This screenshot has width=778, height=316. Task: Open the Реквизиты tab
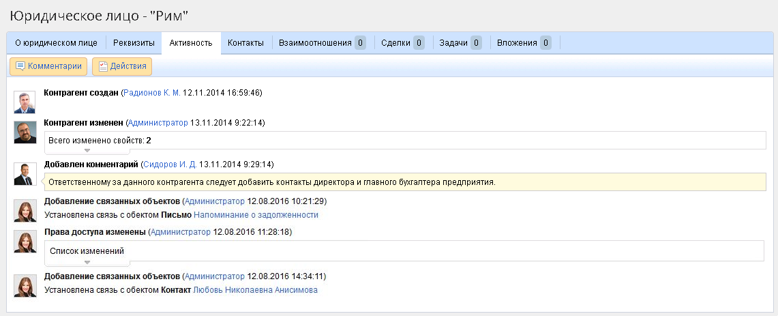pos(134,43)
